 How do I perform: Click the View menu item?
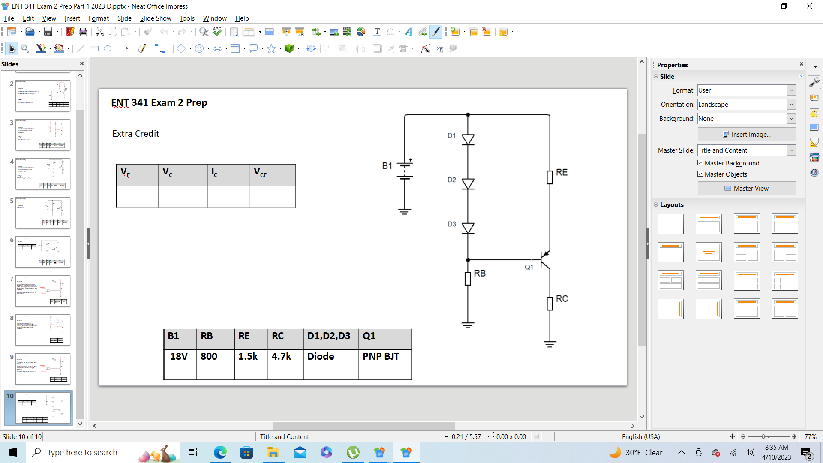tap(49, 18)
